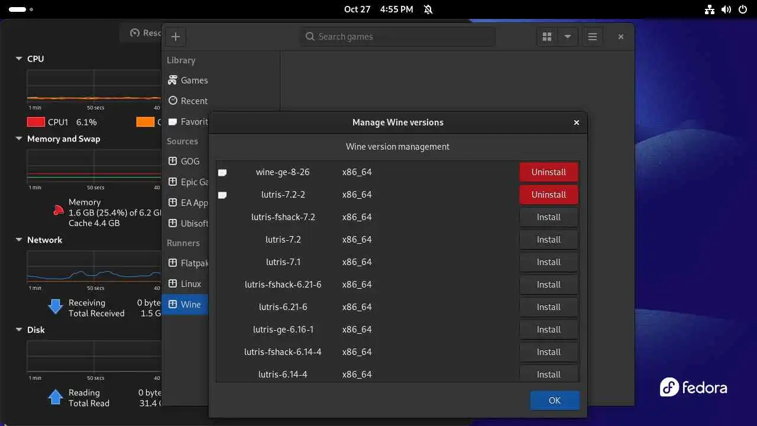Click the lutris-7.2-2 version name
This screenshot has height=426, width=757.
283,195
